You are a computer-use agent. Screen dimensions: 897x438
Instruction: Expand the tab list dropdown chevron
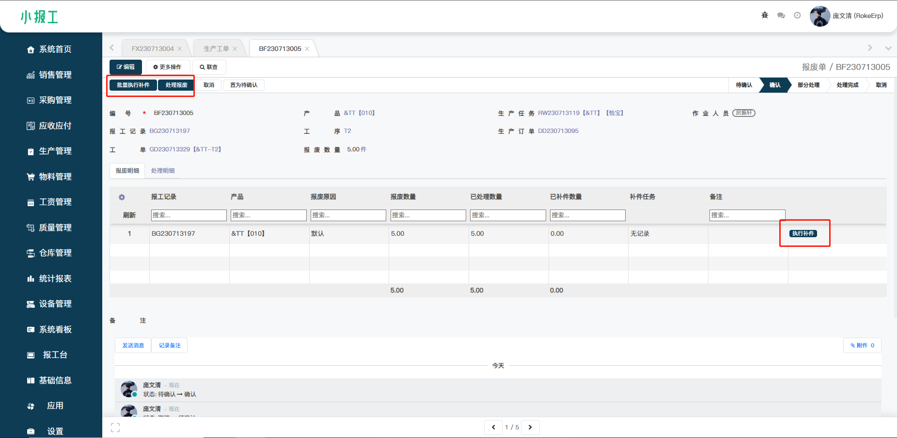[888, 49]
